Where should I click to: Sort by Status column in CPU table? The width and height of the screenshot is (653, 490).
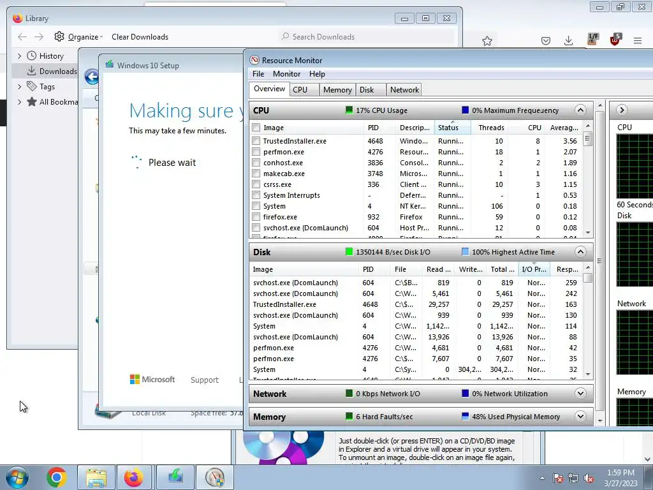click(x=452, y=128)
